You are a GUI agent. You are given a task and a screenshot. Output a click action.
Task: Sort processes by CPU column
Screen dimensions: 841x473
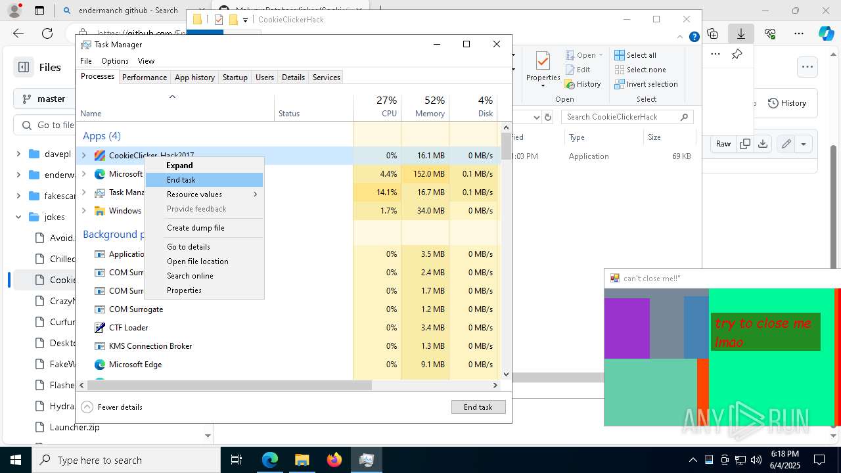pos(377,107)
